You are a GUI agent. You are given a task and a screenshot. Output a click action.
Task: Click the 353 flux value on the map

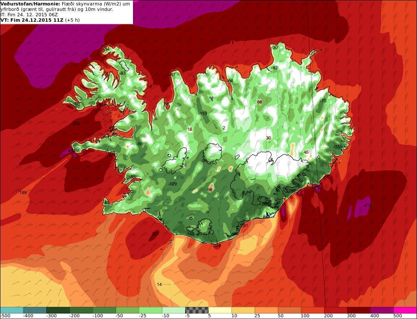[76, 124]
